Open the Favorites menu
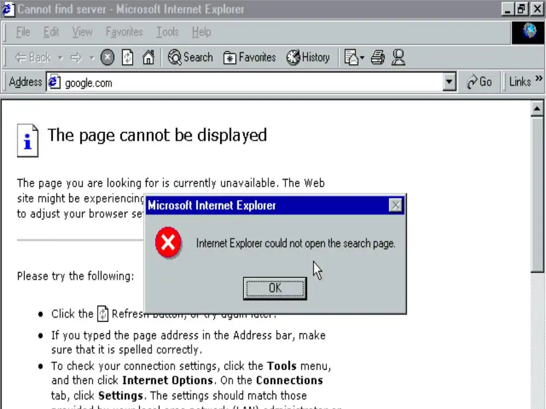This screenshot has height=409, width=546. [124, 32]
